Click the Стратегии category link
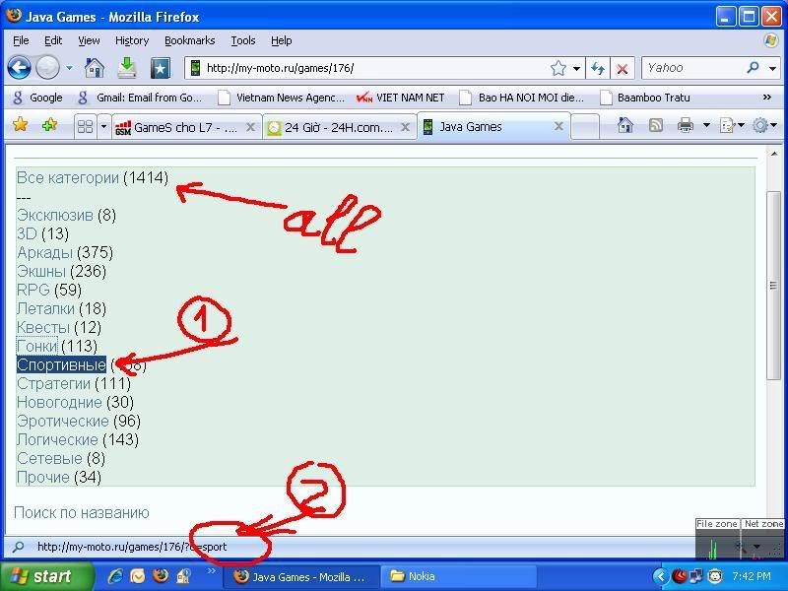This screenshot has width=788, height=591. click(x=53, y=383)
